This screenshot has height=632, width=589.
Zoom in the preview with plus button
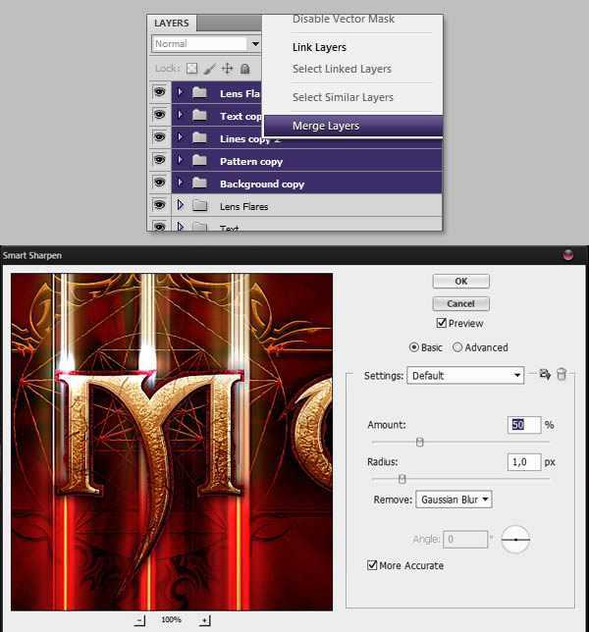204,620
